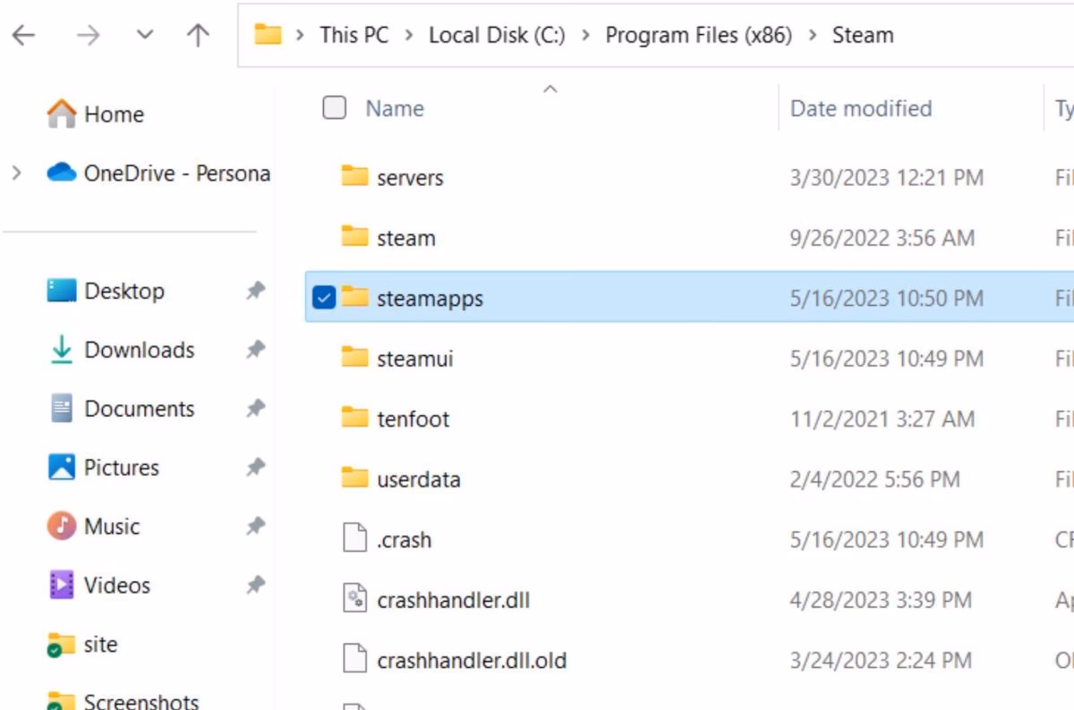
Task: Navigate to Local Disk (C:) breadcrumb
Action: [495, 35]
